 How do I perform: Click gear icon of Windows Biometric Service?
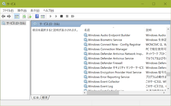pyautogui.click(x=85, y=40)
